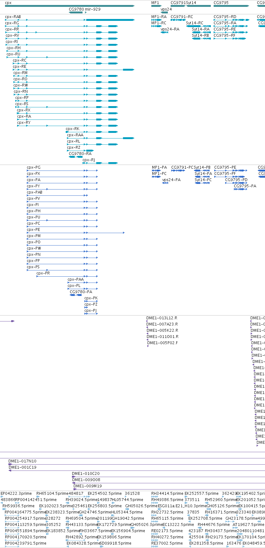This screenshot has height=548, width=265.
Task: Open transcript cpx-RK
Action: pos(73,129)
